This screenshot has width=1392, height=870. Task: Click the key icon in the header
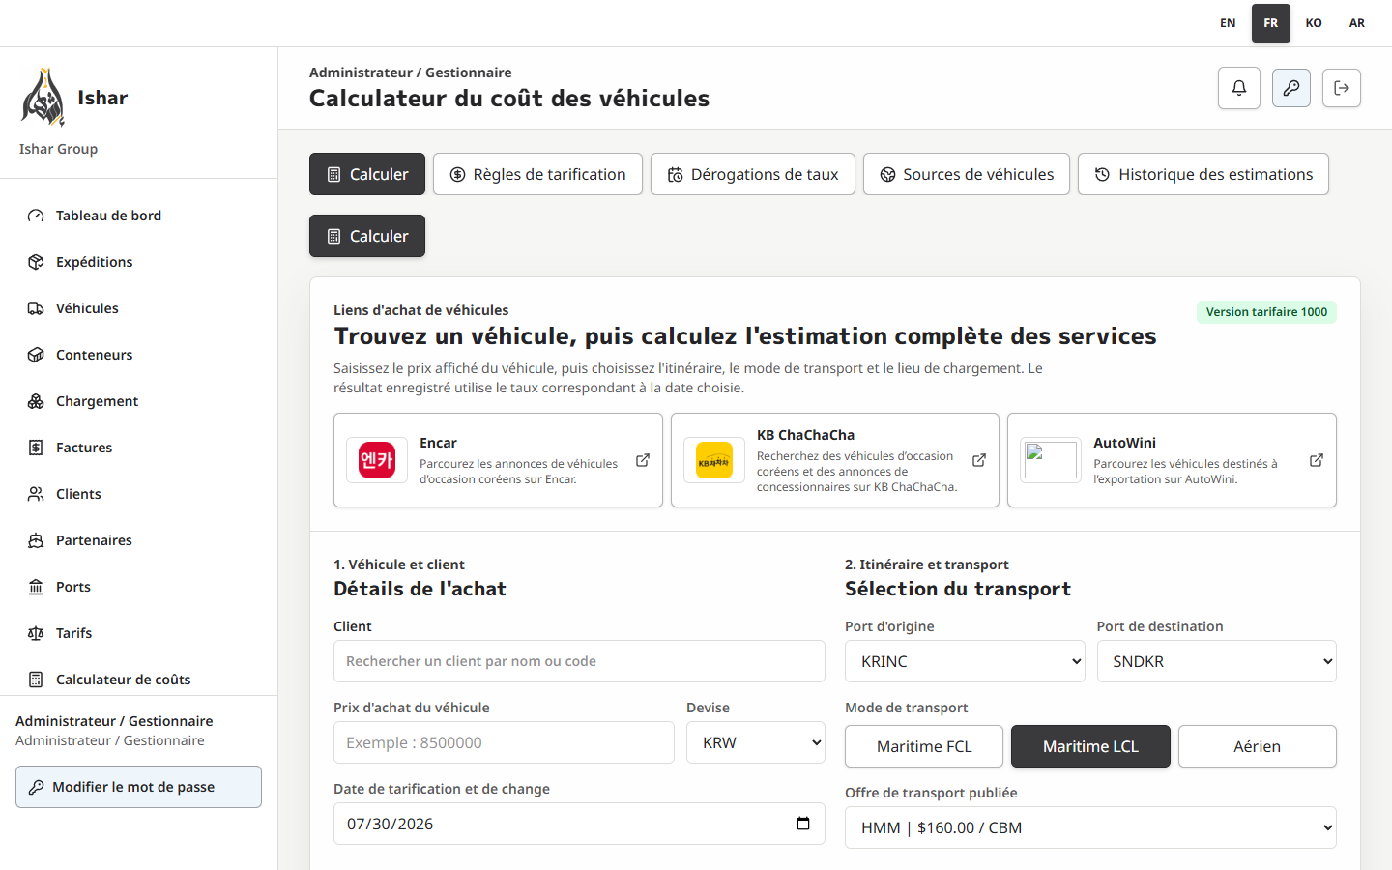click(x=1290, y=88)
